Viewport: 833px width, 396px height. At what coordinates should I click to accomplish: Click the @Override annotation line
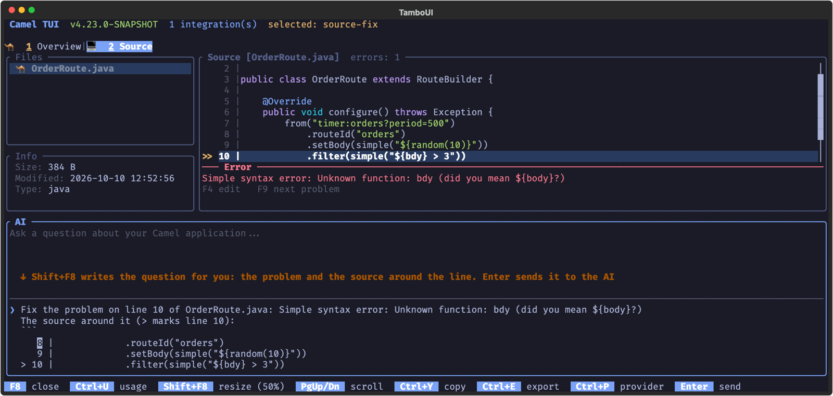coord(287,101)
